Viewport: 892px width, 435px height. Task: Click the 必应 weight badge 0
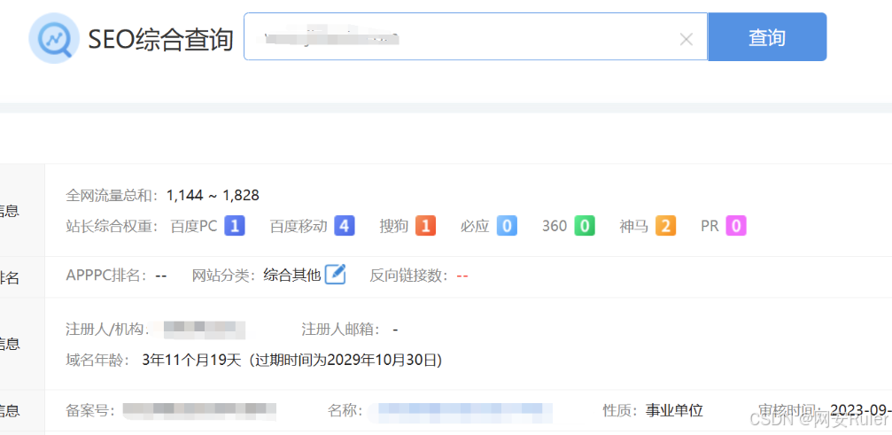[507, 226]
